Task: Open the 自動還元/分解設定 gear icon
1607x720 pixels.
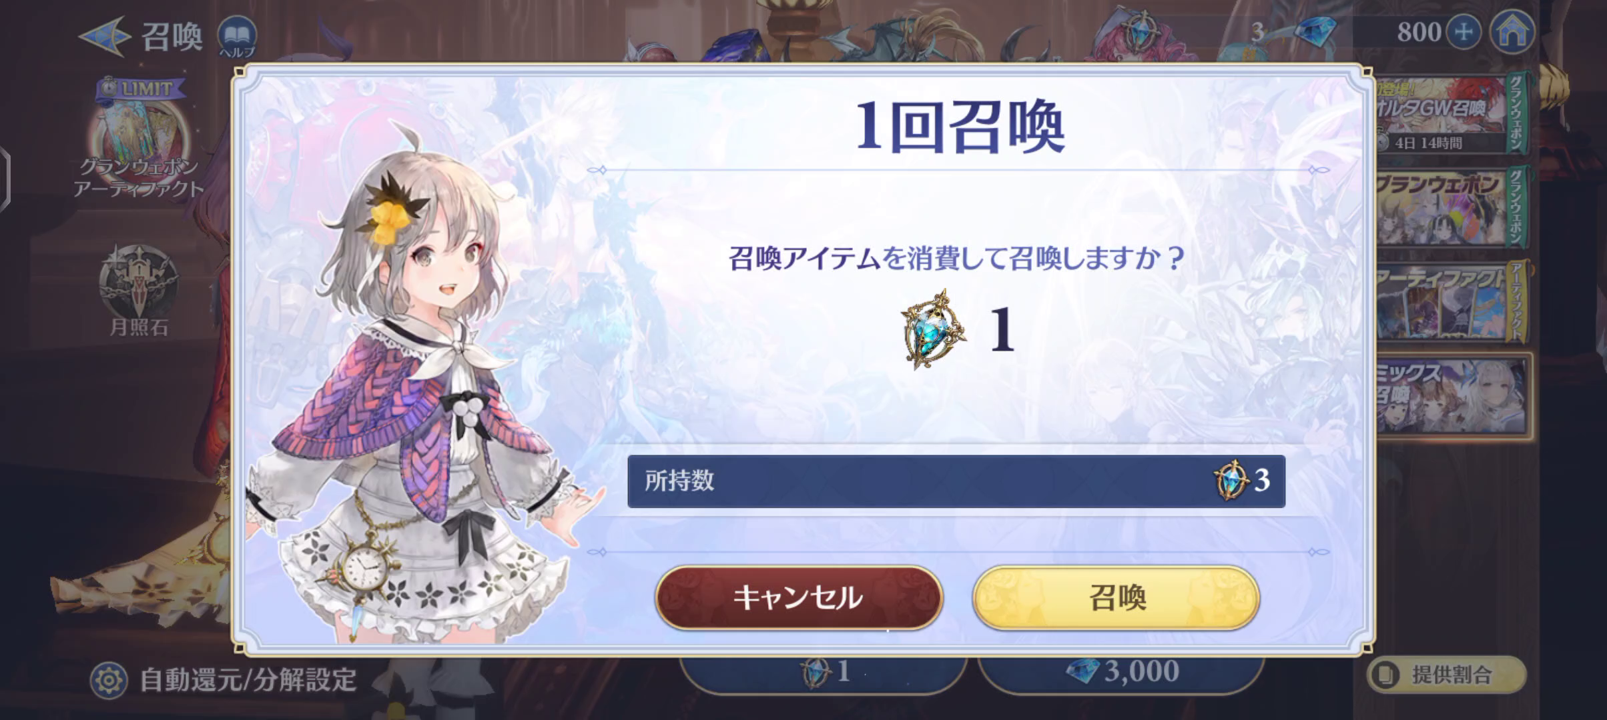Action: point(109,680)
